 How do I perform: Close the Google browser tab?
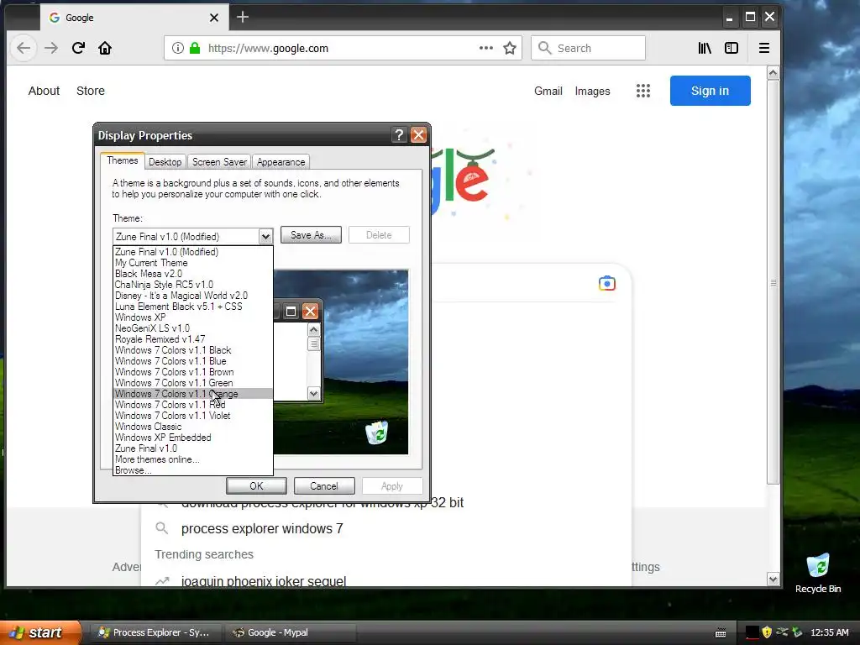coord(214,18)
